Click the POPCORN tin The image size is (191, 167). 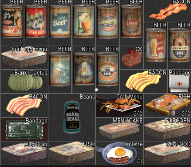tap(167, 130)
